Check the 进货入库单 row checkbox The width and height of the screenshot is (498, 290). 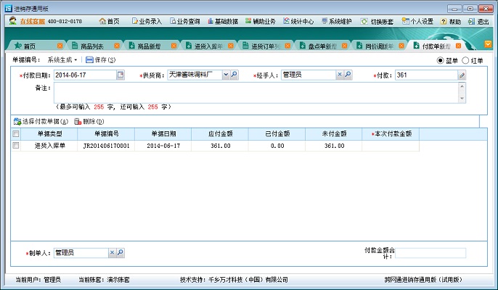[16, 146]
